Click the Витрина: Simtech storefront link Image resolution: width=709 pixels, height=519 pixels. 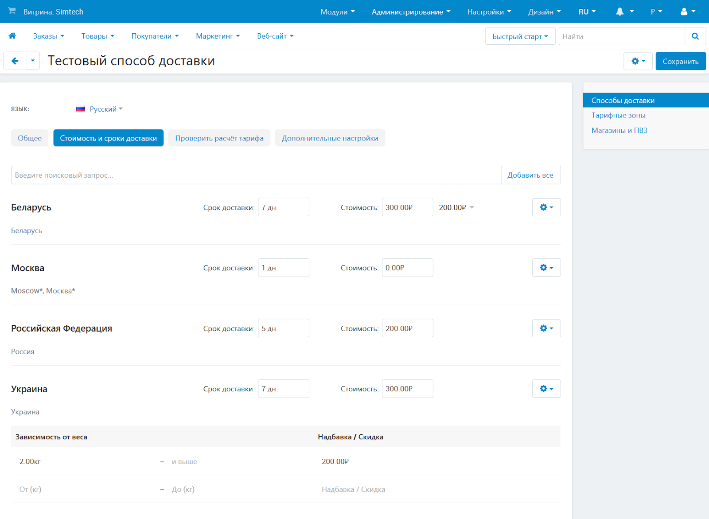point(53,12)
